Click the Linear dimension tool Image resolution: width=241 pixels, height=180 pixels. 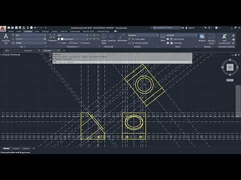(63, 43)
